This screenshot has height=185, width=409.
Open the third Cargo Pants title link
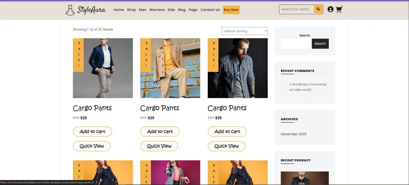coord(227,108)
